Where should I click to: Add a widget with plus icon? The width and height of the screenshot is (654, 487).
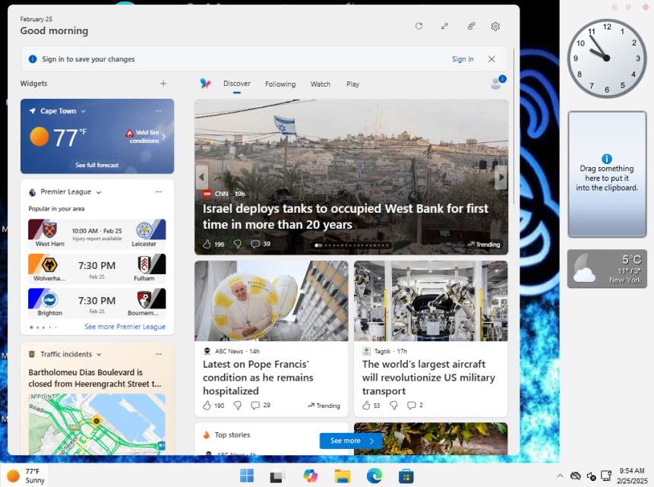pyautogui.click(x=163, y=84)
